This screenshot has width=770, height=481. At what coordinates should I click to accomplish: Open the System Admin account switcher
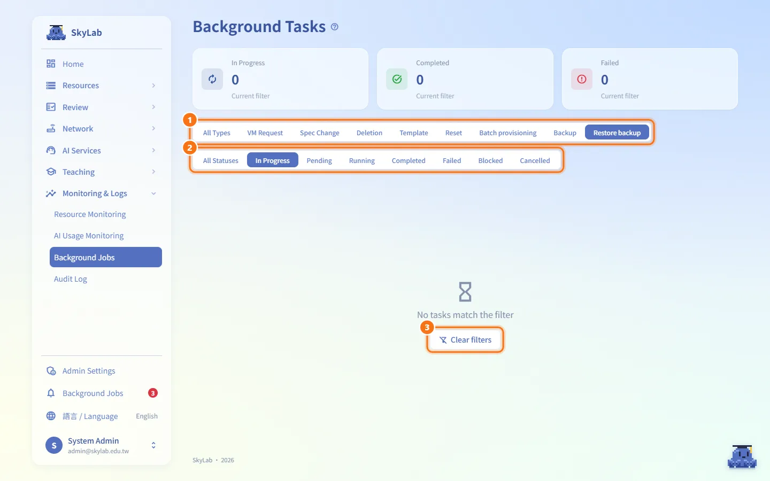click(153, 445)
